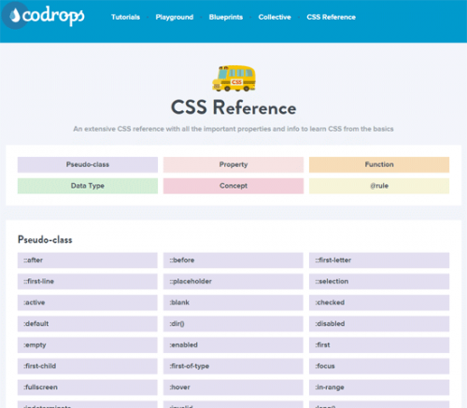Click the @rule category filter
This screenshot has height=408, width=467.
[379, 186]
